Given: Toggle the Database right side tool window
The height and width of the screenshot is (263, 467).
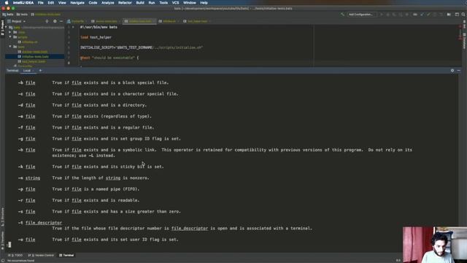Looking at the screenshot, I should (x=464, y=41).
